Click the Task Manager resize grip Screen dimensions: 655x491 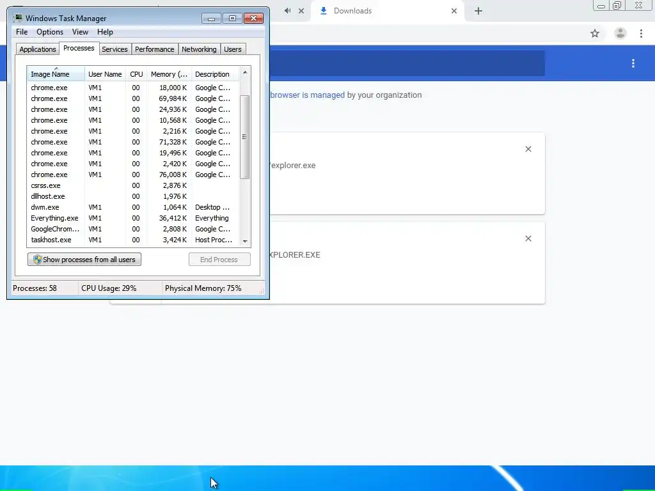tap(262, 291)
